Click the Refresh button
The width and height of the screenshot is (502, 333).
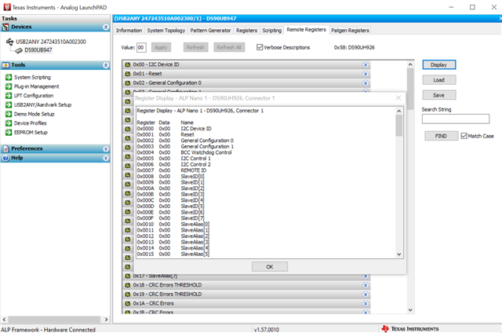pos(195,47)
